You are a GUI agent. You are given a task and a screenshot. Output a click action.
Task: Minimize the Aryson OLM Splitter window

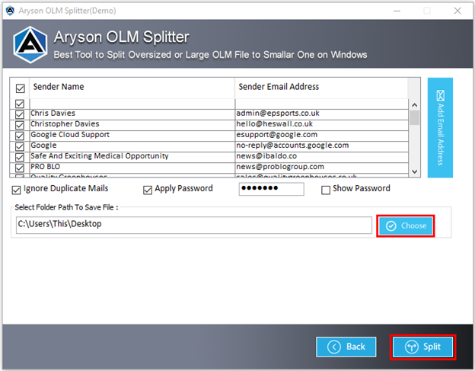click(397, 11)
